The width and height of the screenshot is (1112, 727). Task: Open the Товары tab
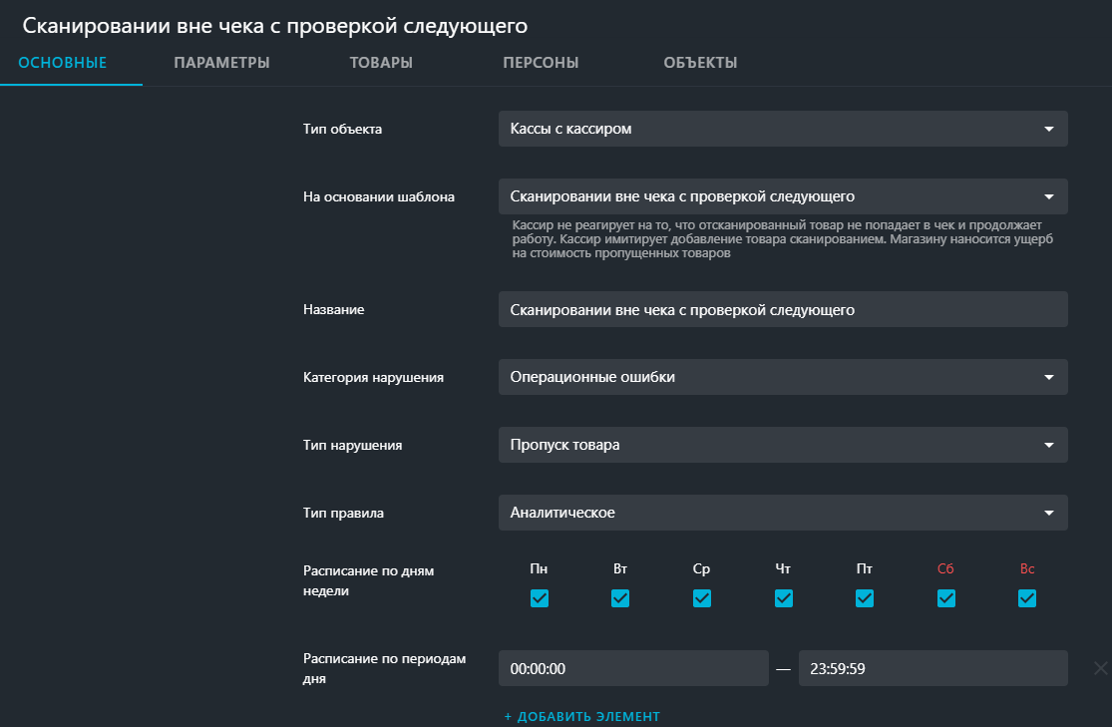[x=381, y=63]
